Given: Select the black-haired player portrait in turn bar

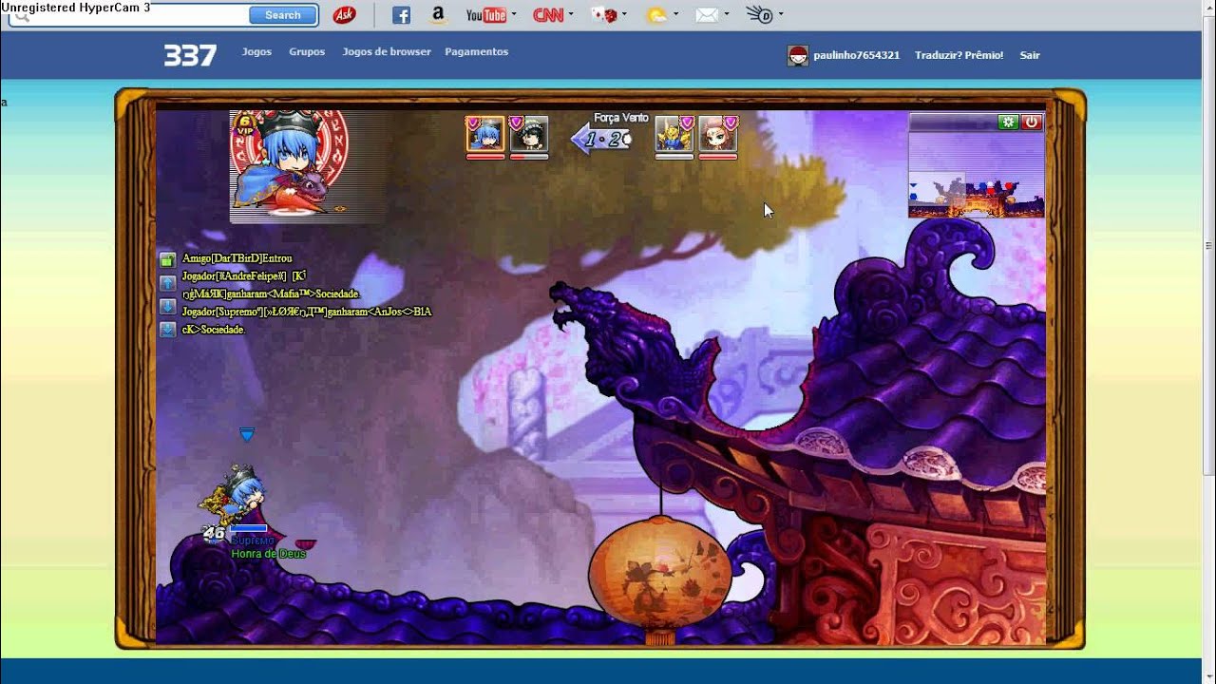Looking at the screenshot, I should pyautogui.click(x=529, y=135).
